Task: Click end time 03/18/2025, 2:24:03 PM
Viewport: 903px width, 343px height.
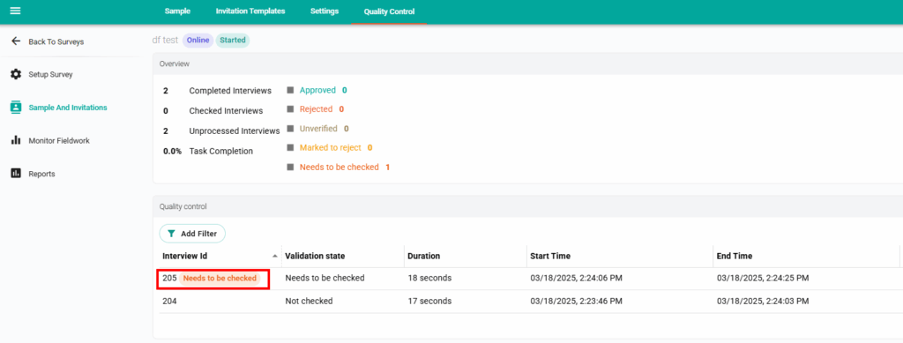Action: (x=763, y=301)
